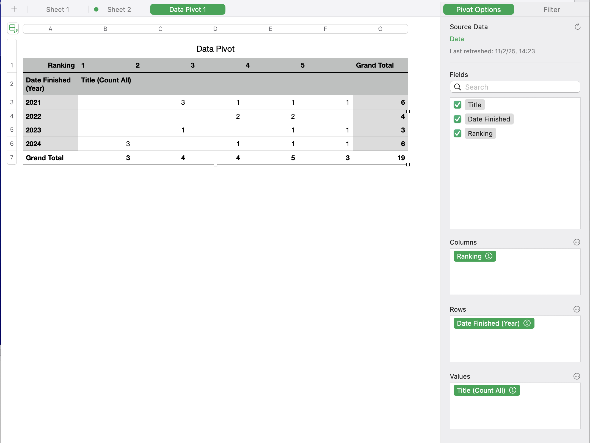Viewport: 590px width, 443px height.
Task: Click the table's bottom-right resize handle
Action: pyautogui.click(x=408, y=165)
